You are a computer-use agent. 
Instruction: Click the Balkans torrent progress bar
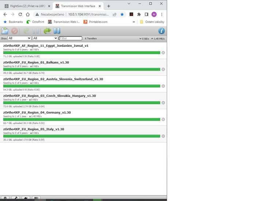82,69
